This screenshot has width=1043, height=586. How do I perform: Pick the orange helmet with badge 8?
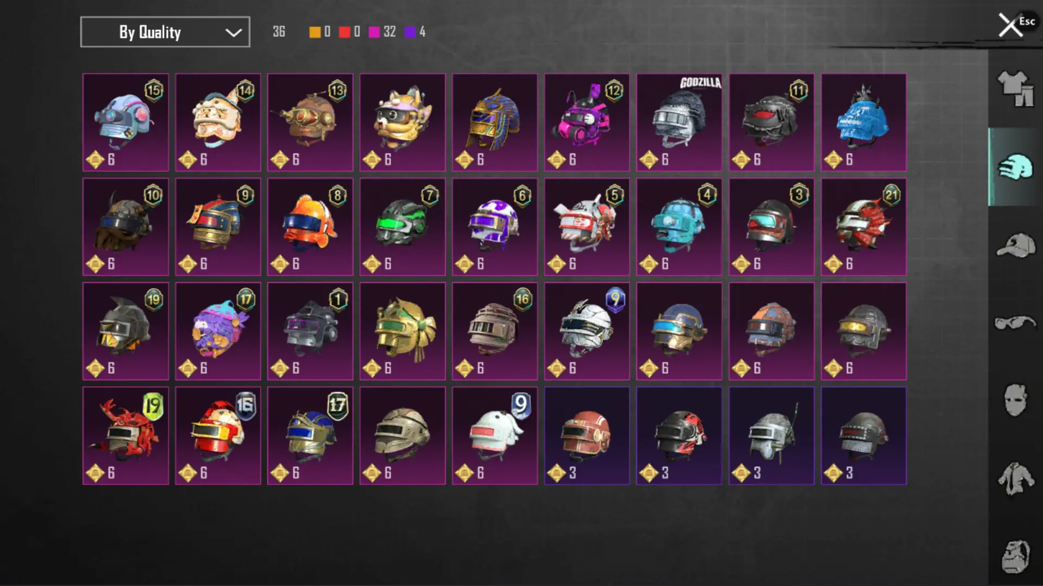tap(310, 227)
